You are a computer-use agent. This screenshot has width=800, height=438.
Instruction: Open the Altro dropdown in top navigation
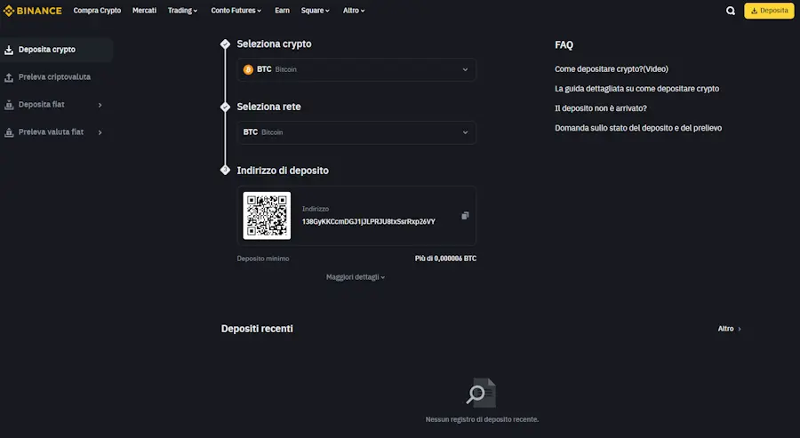click(354, 10)
